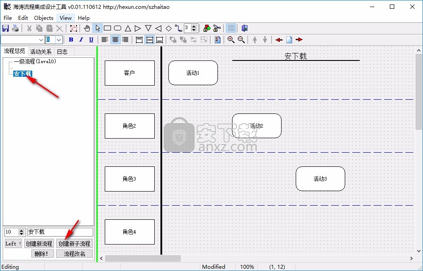Click the 创建新流程 button
This screenshot has height=271, width=423.
[39, 244]
